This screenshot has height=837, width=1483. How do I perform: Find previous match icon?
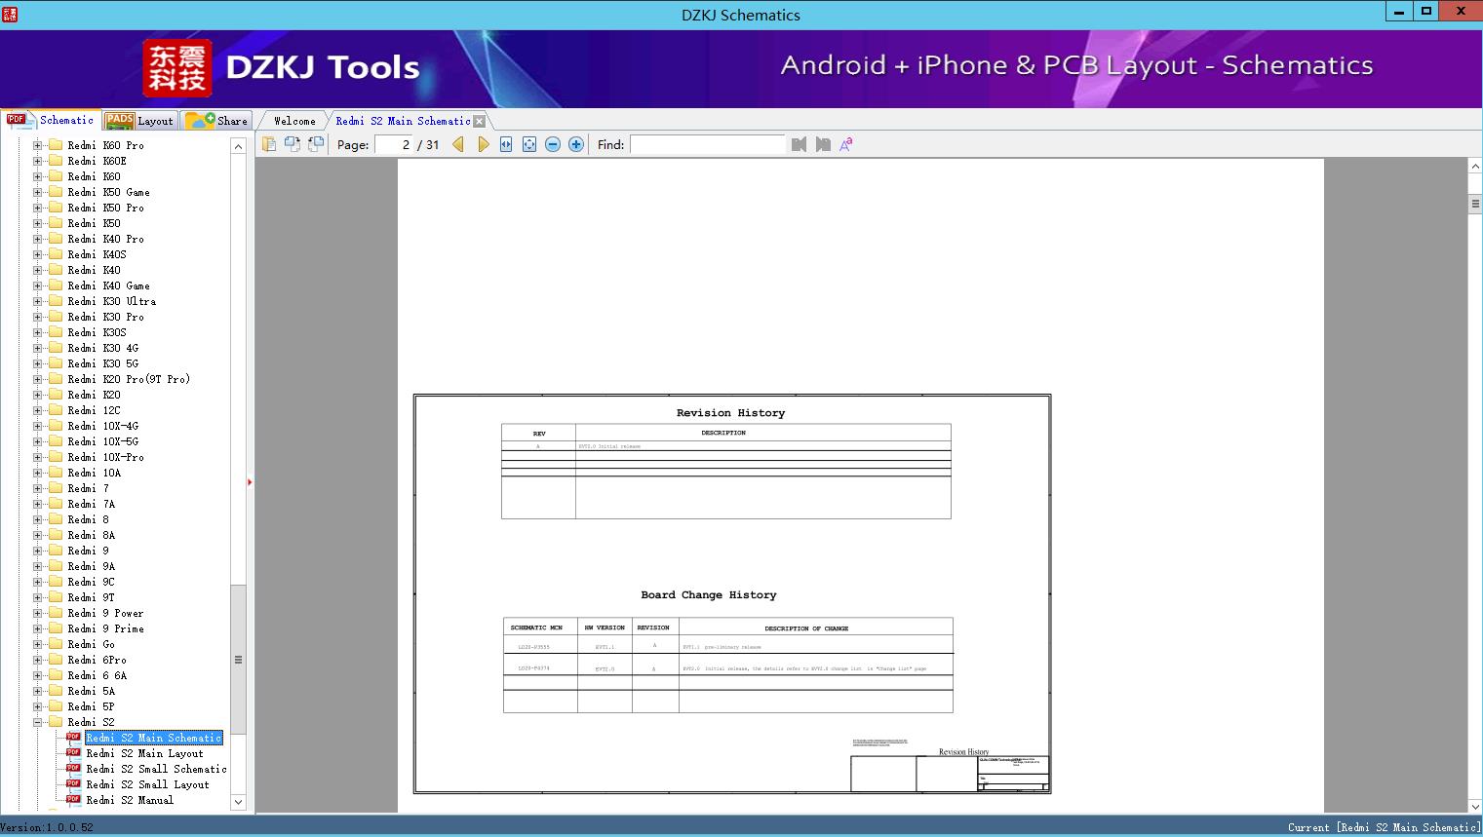point(800,144)
